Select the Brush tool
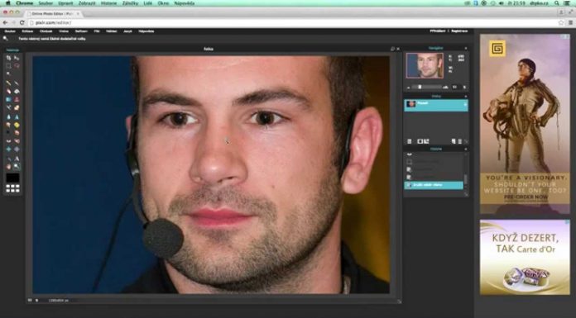The height and width of the screenshot is (318, 576). tap(17, 83)
